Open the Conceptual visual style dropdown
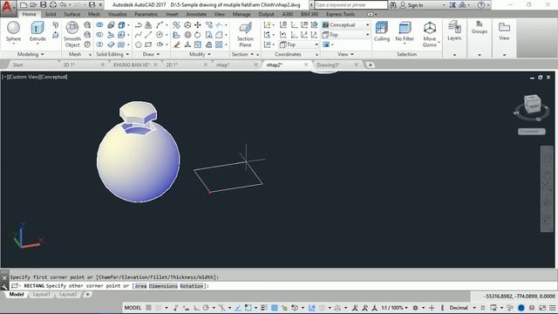This screenshot has width=558, height=314. (346, 25)
